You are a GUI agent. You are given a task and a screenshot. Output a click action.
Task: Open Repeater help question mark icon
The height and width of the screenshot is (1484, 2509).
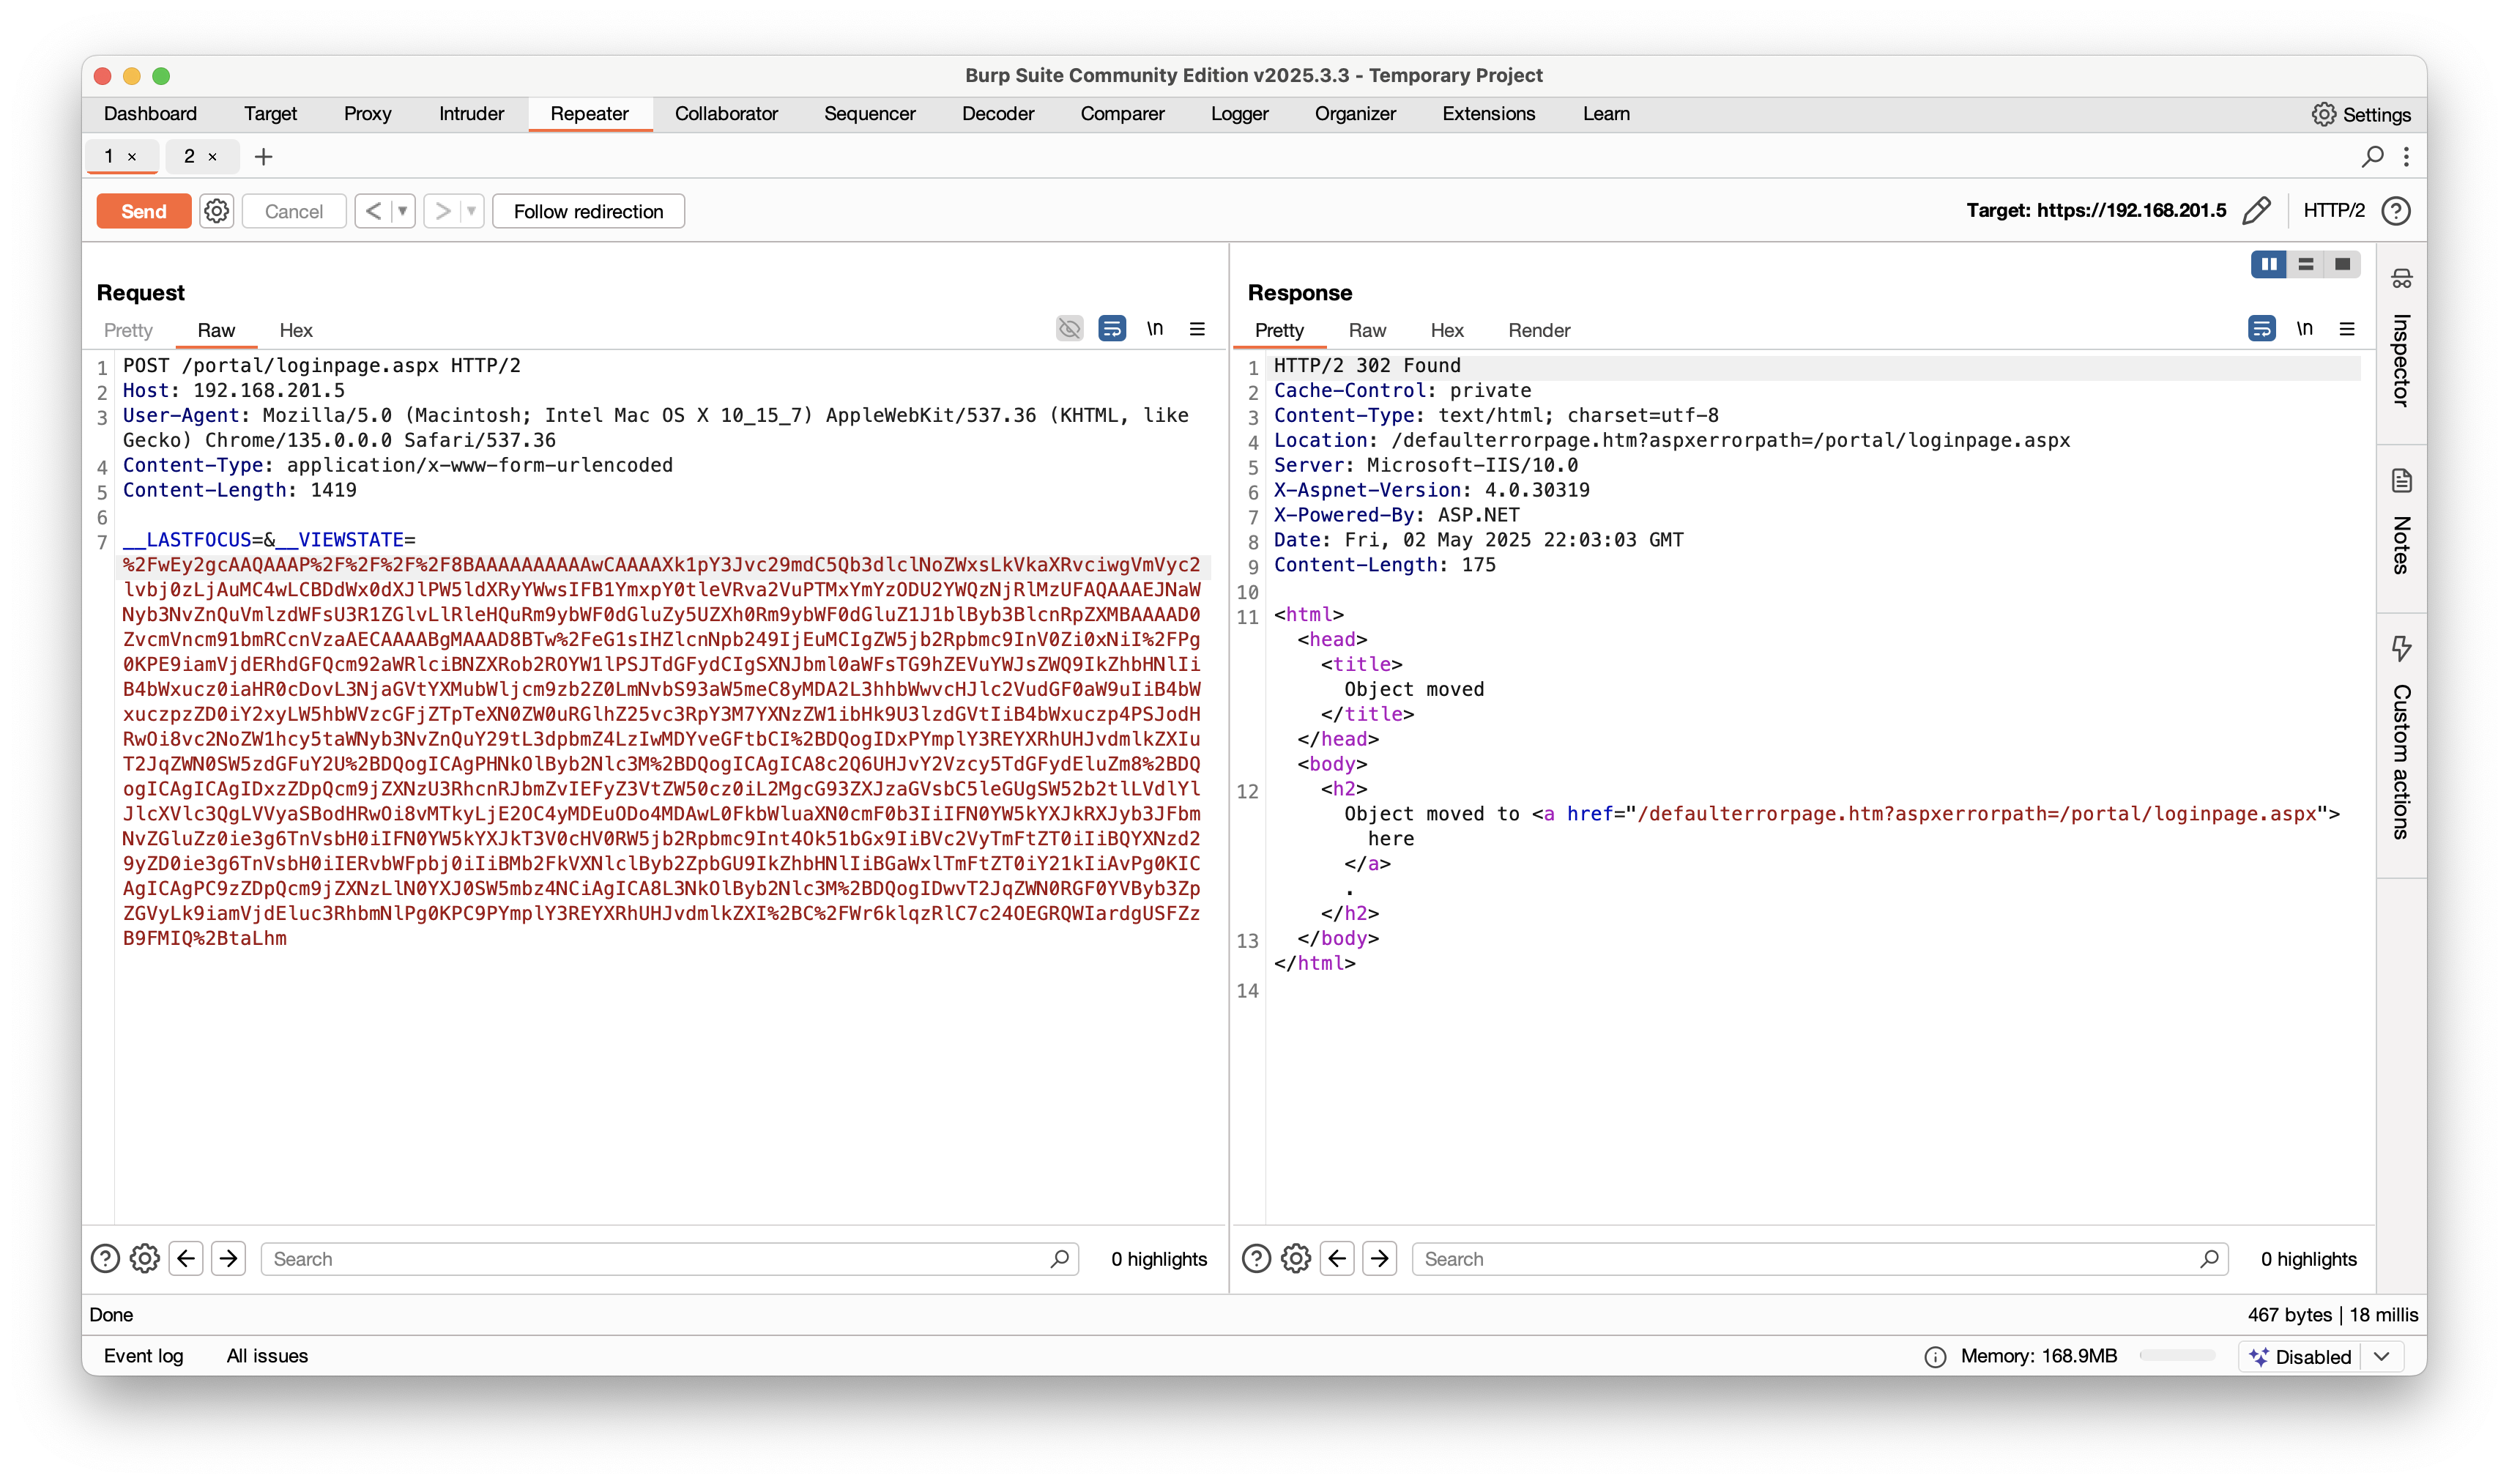2395,211
